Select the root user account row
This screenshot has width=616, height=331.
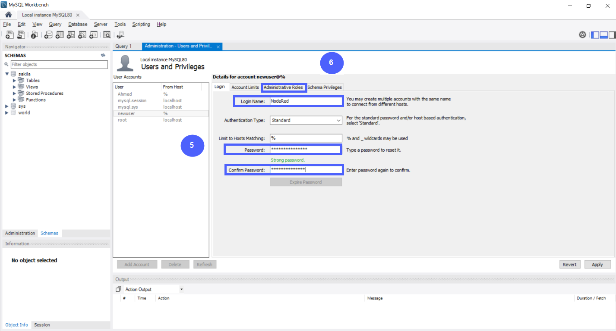point(161,120)
